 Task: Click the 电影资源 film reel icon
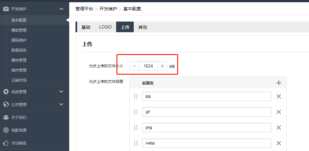6,130
